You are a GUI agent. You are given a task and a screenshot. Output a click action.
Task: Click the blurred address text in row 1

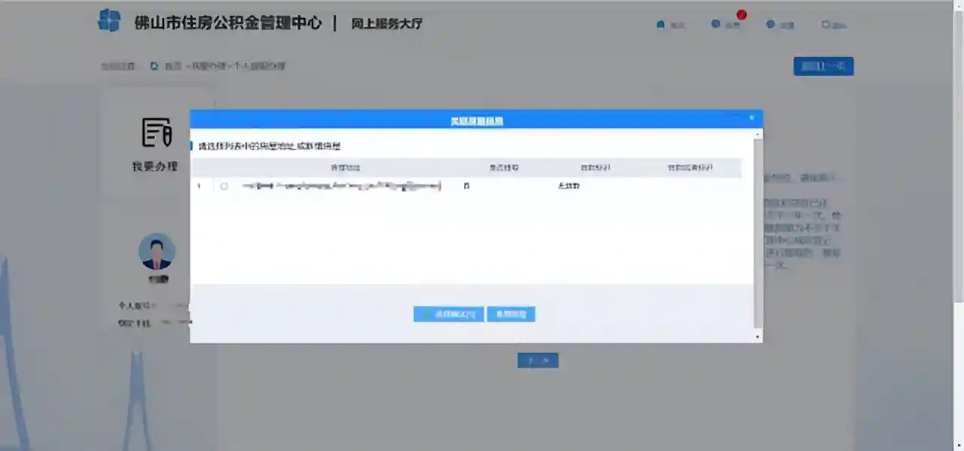click(340, 186)
